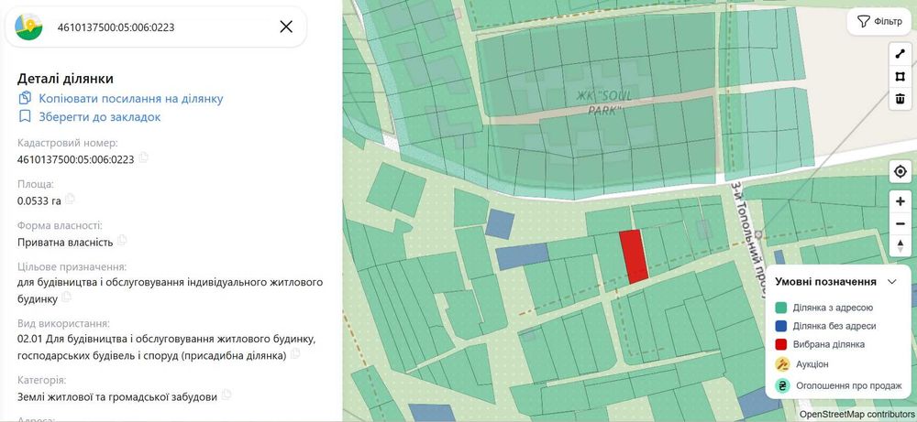
Task: Click the Кадастровий номер label
Action: (68, 143)
